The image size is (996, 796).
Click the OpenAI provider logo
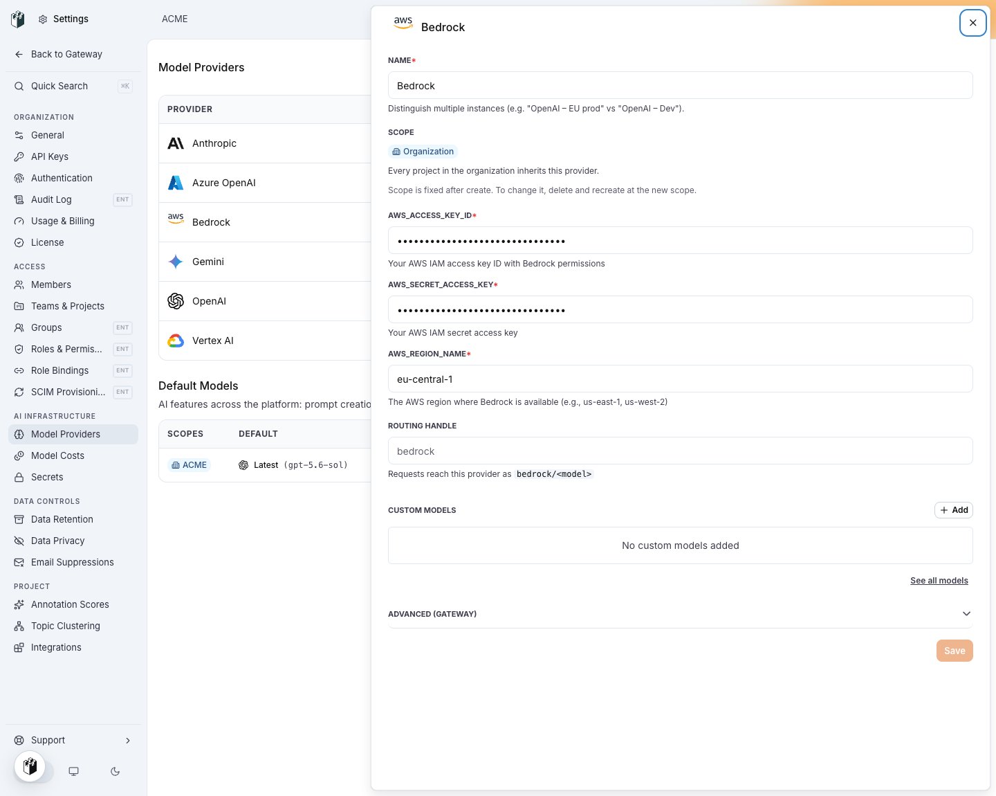[176, 301]
